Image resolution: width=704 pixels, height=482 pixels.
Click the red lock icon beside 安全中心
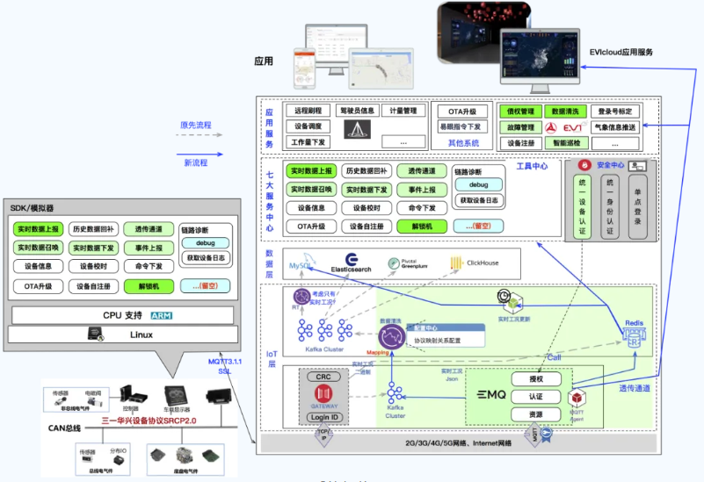[x=584, y=165]
